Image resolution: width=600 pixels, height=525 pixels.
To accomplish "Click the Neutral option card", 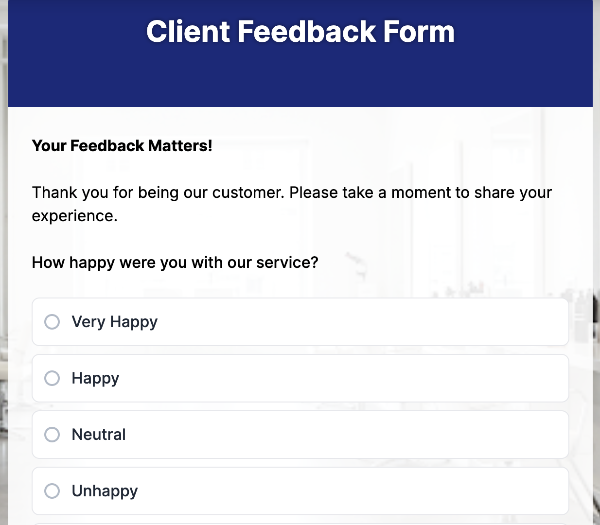I will click(x=300, y=435).
